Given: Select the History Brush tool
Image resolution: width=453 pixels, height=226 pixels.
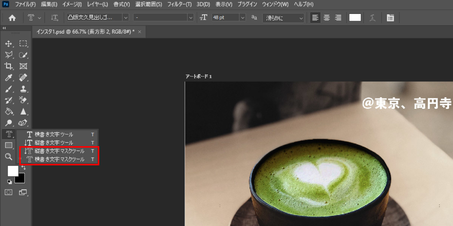Looking at the screenshot, I should (x=9, y=100).
